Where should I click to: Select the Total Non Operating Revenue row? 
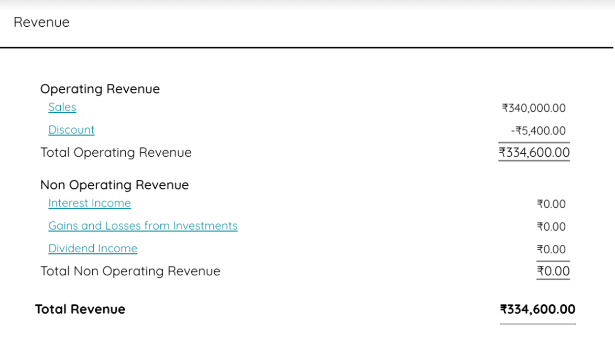click(x=130, y=271)
